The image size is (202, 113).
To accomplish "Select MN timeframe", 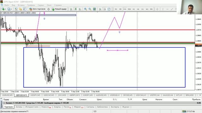I will (151, 9).
